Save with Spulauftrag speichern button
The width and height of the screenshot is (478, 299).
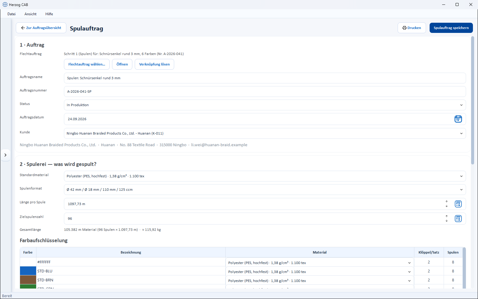(451, 28)
